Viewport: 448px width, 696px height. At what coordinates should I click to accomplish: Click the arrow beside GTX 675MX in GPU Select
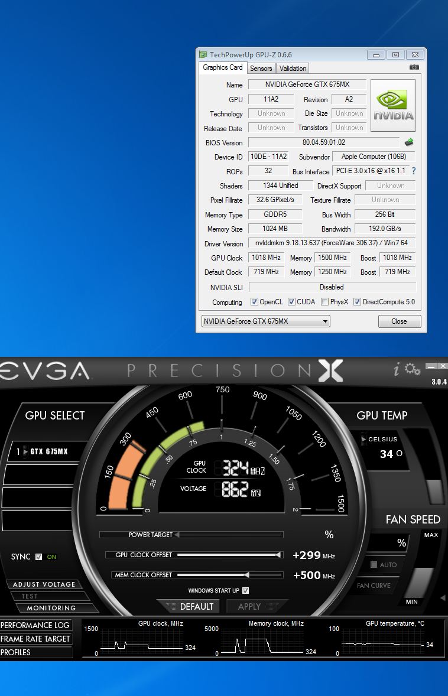(25, 451)
